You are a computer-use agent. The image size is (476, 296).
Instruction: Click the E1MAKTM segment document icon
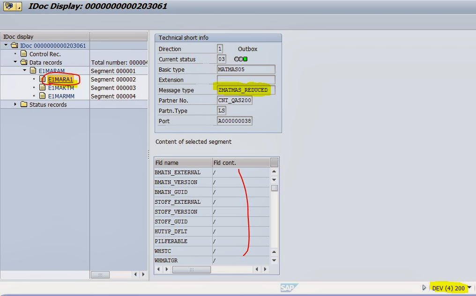point(43,88)
